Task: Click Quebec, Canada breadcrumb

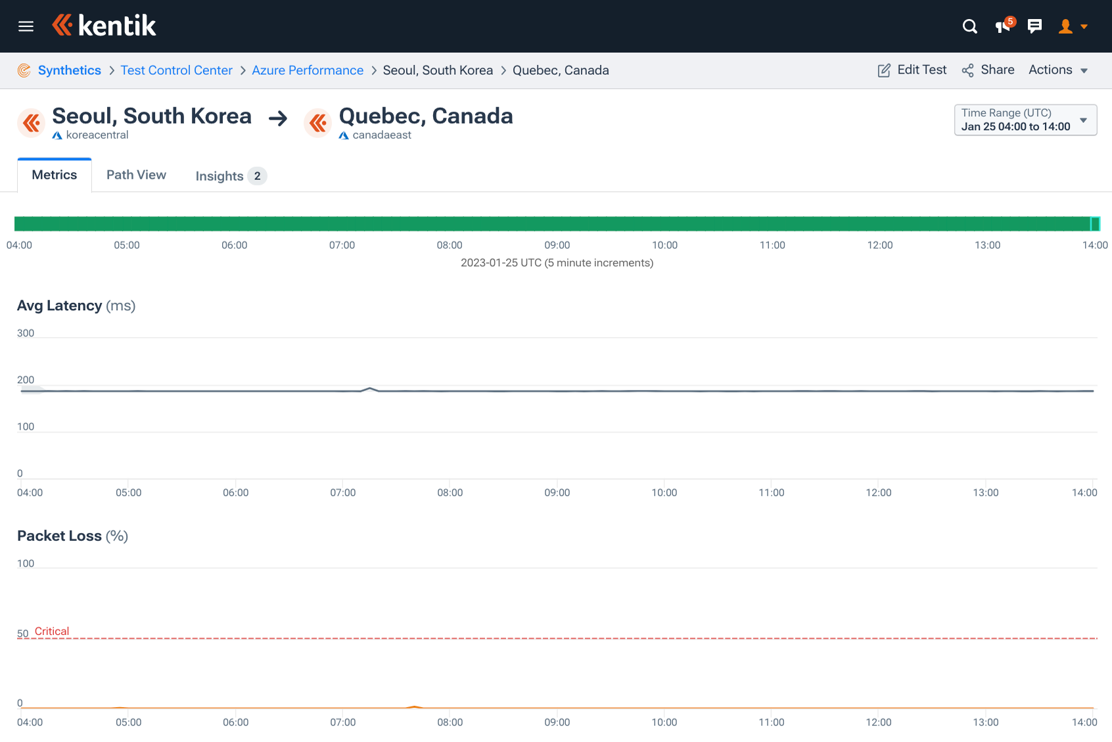Action: 561,70
